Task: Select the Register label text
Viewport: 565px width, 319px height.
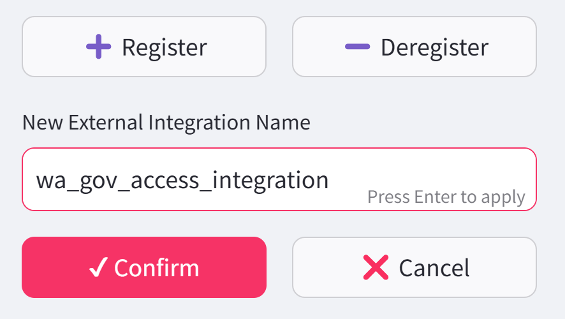Action: coord(165,47)
